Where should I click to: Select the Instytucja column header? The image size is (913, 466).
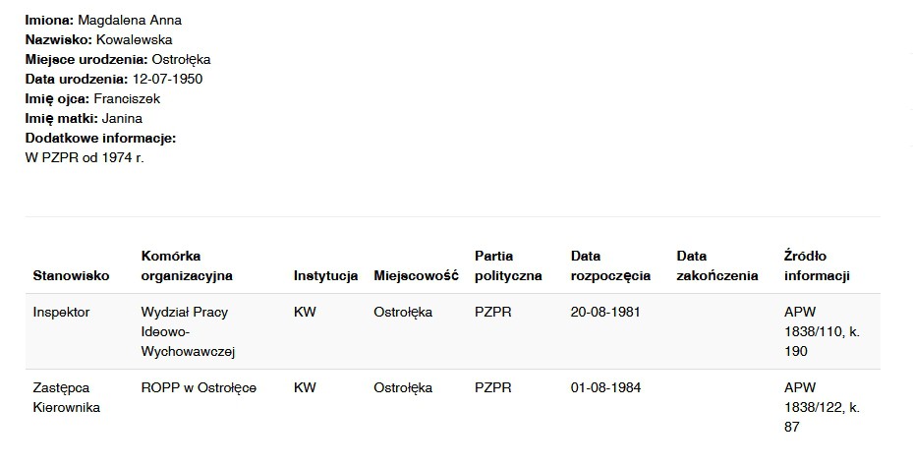point(325,276)
